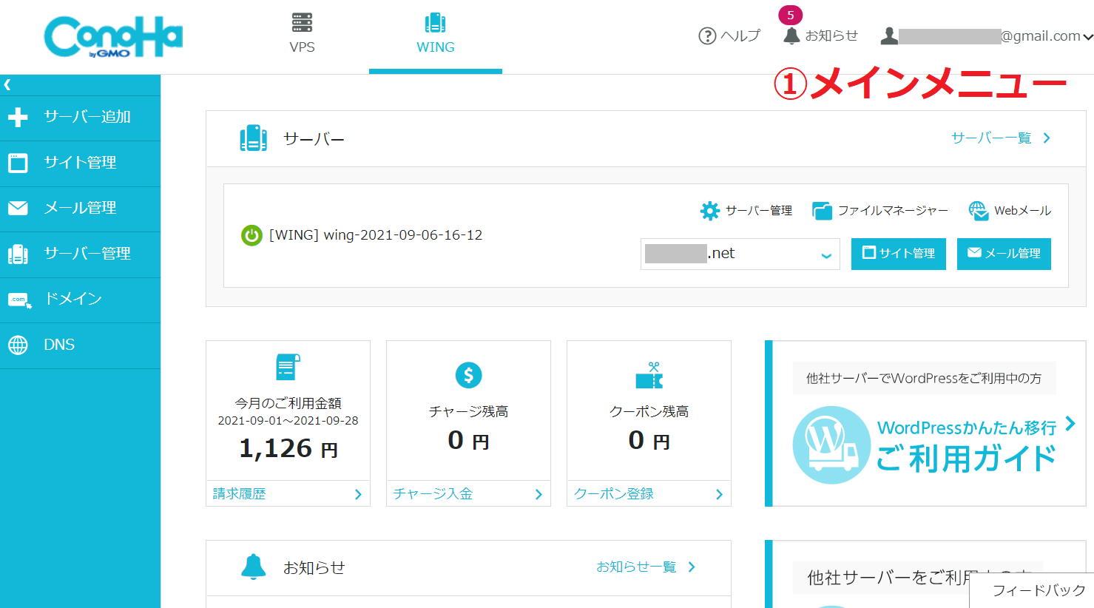Click the .com domain icon in sidebar
The height and width of the screenshot is (608, 1094).
point(19,300)
